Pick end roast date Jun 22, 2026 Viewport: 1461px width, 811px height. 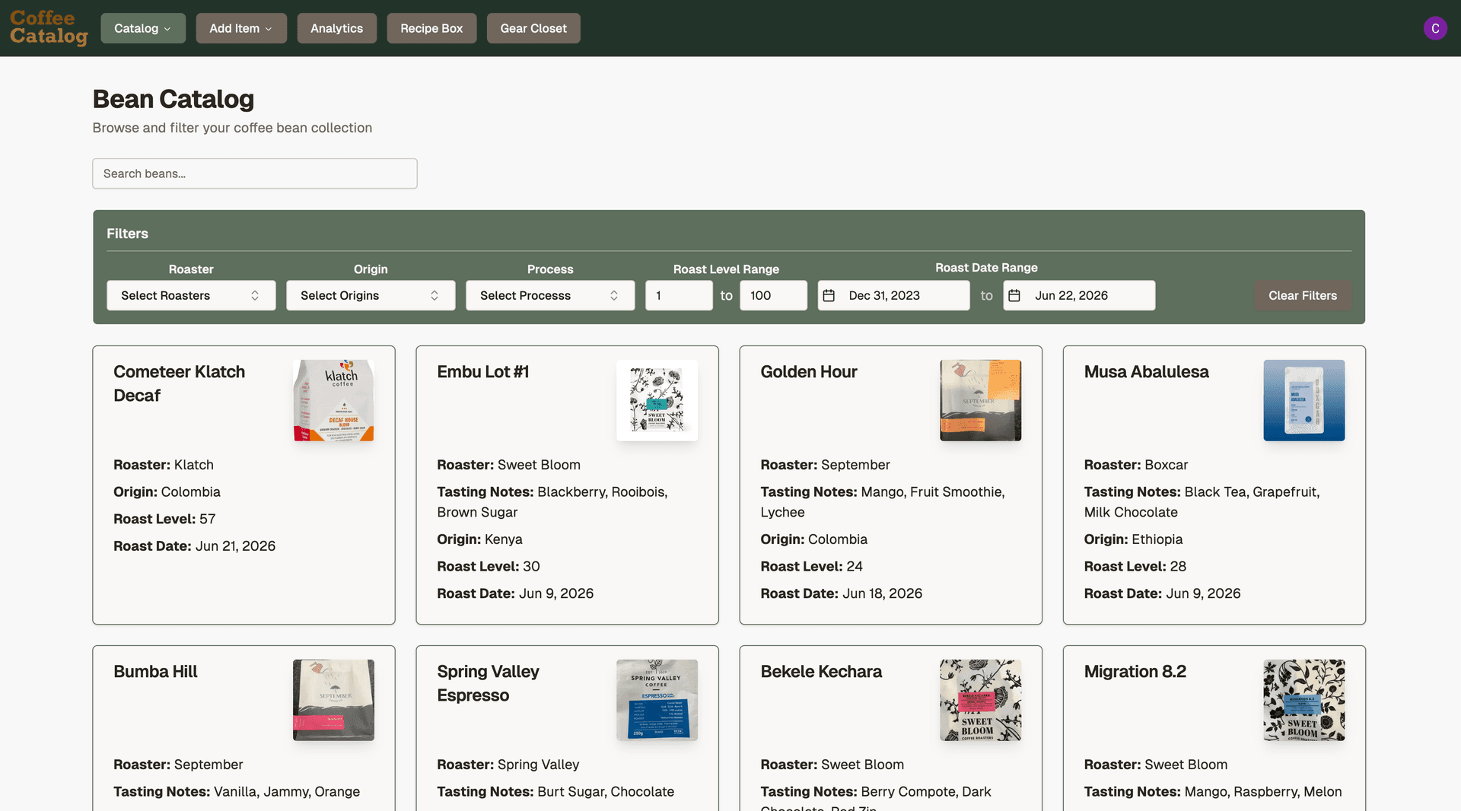[x=1079, y=295]
